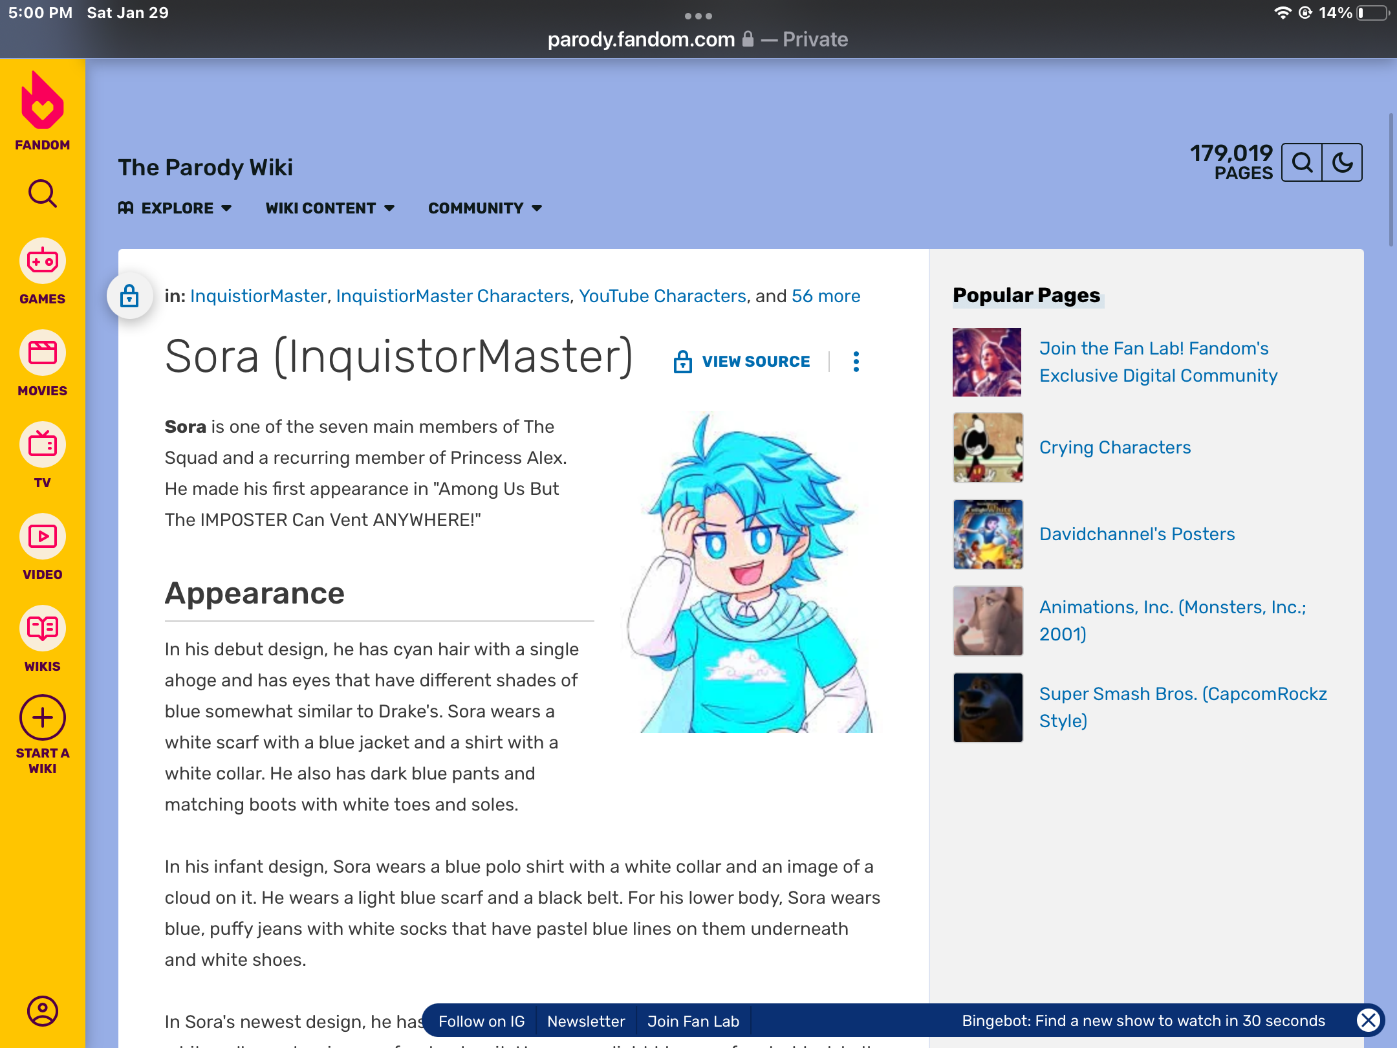The width and height of the screenshot is (1397, 1048).
Task: Open the TV section icon
Action: (x=42, y=445)
